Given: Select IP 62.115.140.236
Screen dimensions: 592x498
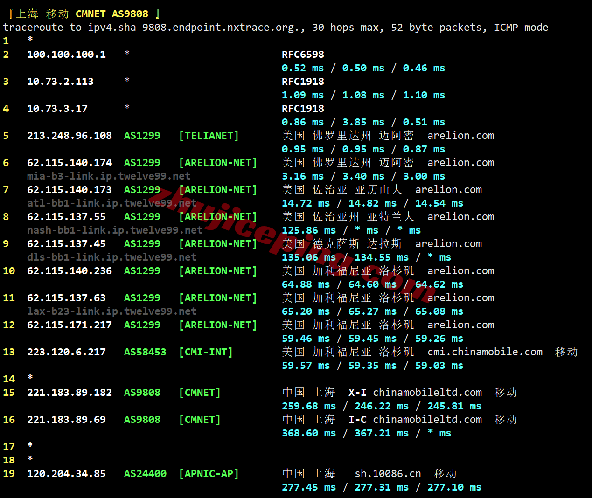Looking at the screenshot, I should click(70, 271).
